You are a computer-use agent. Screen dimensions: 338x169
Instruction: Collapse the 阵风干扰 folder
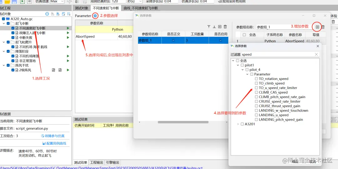tap(4, 65)
